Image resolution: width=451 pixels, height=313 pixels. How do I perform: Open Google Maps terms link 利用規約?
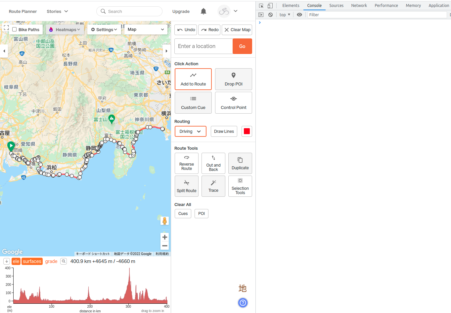[162, 254]
